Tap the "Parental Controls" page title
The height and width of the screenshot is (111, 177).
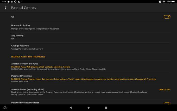[23, 8]
